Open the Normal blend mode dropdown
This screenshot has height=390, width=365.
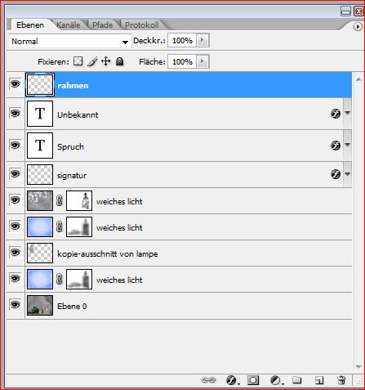pyautogui.click(x=69, y=42)
